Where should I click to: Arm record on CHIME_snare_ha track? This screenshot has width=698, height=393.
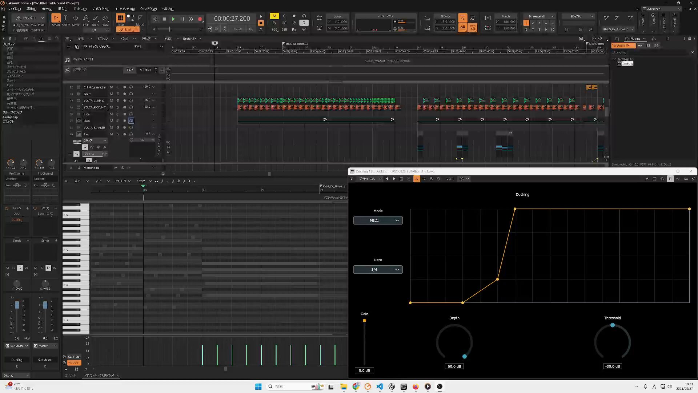point(124,87)
